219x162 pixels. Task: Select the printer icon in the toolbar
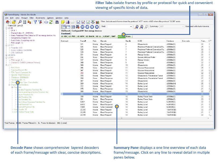click(24, 22)
